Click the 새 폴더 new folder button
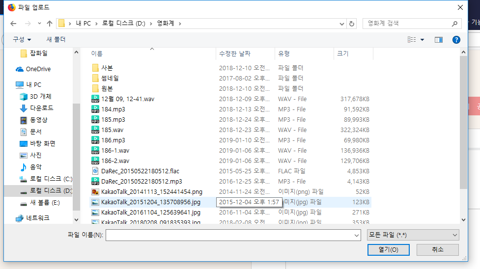Image resolution: width=480 pixels, height=269 pixels. coord(56,39)
